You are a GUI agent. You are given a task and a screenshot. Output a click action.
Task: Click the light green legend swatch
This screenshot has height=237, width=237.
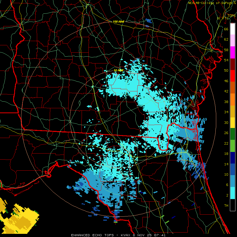[x=233, y=146]
